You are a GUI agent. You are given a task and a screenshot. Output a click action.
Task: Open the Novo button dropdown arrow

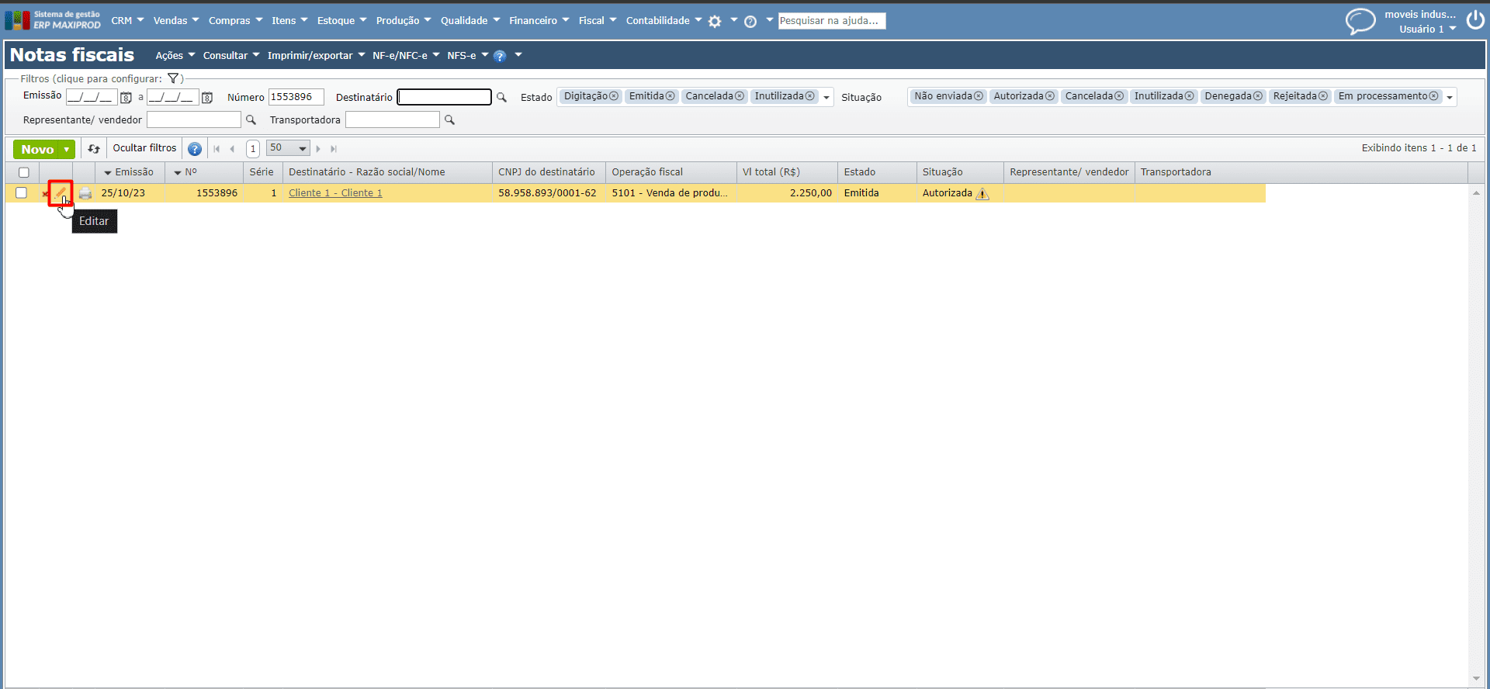tap(67, 149)
